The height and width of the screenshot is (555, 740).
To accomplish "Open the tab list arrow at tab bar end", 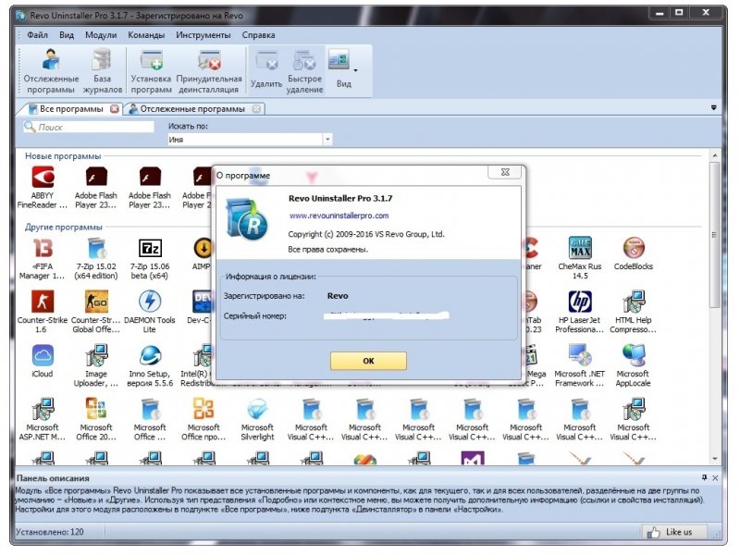I will tap(713, 108).
